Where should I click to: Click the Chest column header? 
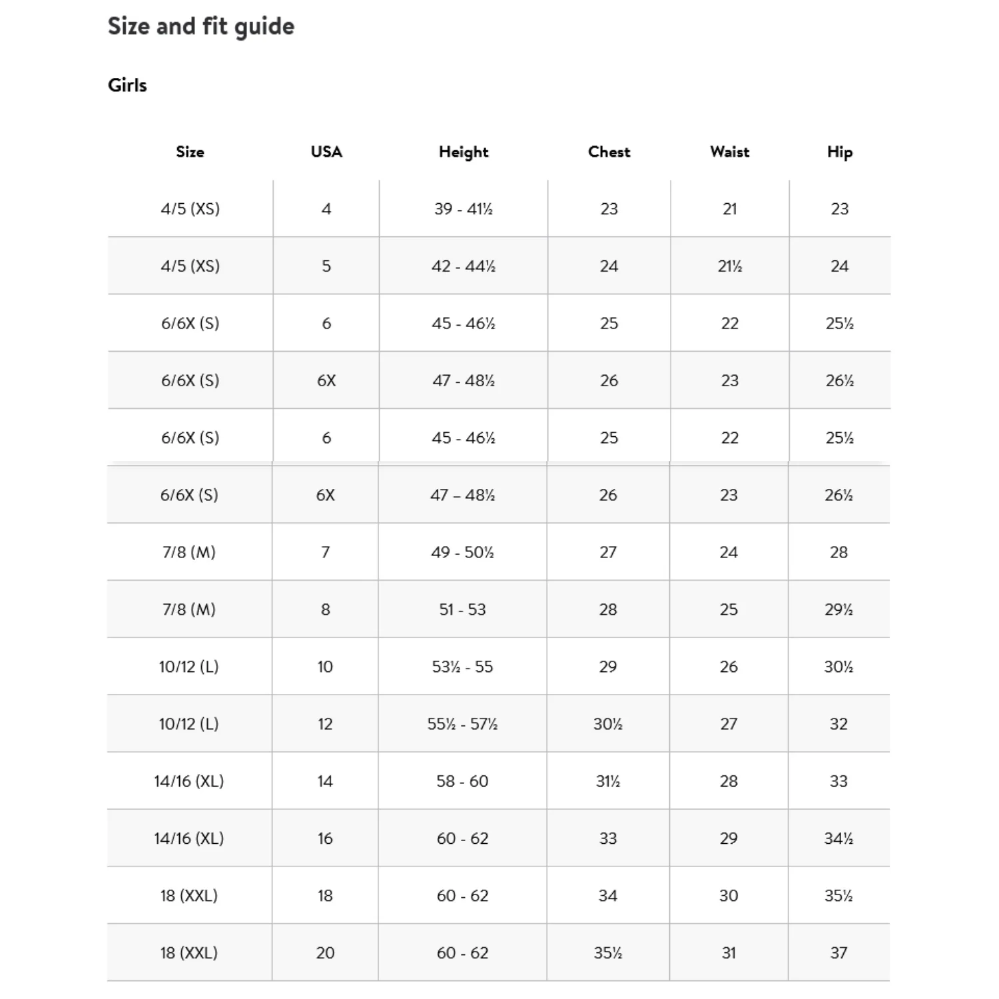click(609, 152)
